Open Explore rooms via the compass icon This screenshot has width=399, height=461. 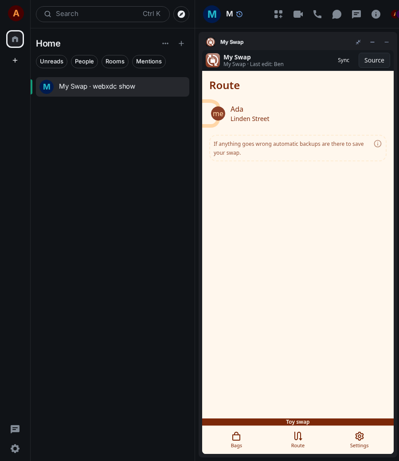tap(181, 14)
